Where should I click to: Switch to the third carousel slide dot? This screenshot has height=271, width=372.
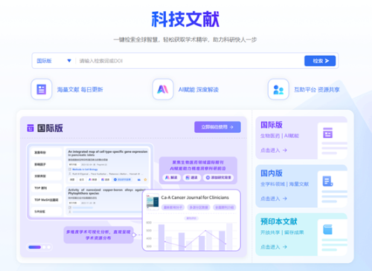pyautogui.click(x=49, y=247)
